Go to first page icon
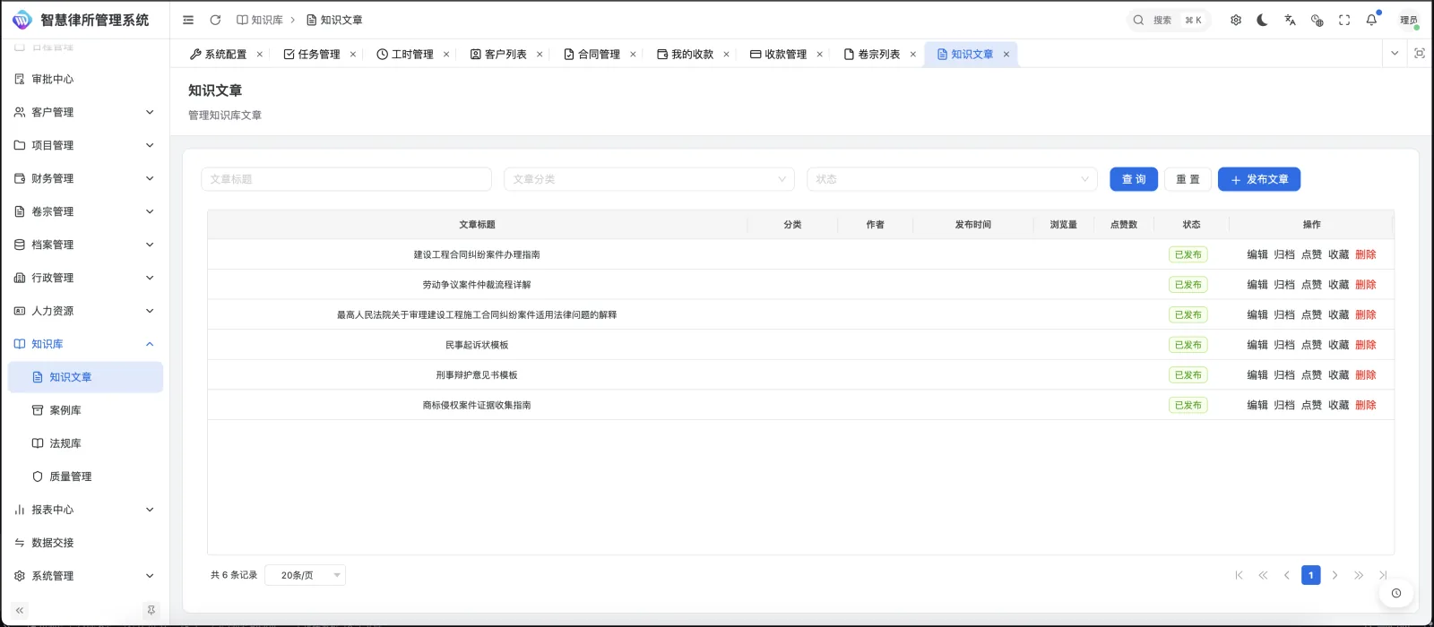The width and height of the screenshot is (1434, 627). [1239, 575]
